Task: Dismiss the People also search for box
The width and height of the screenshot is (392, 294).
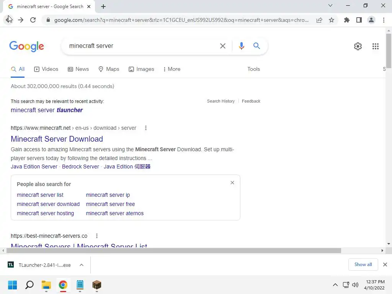Action: [x=232, y=183]
